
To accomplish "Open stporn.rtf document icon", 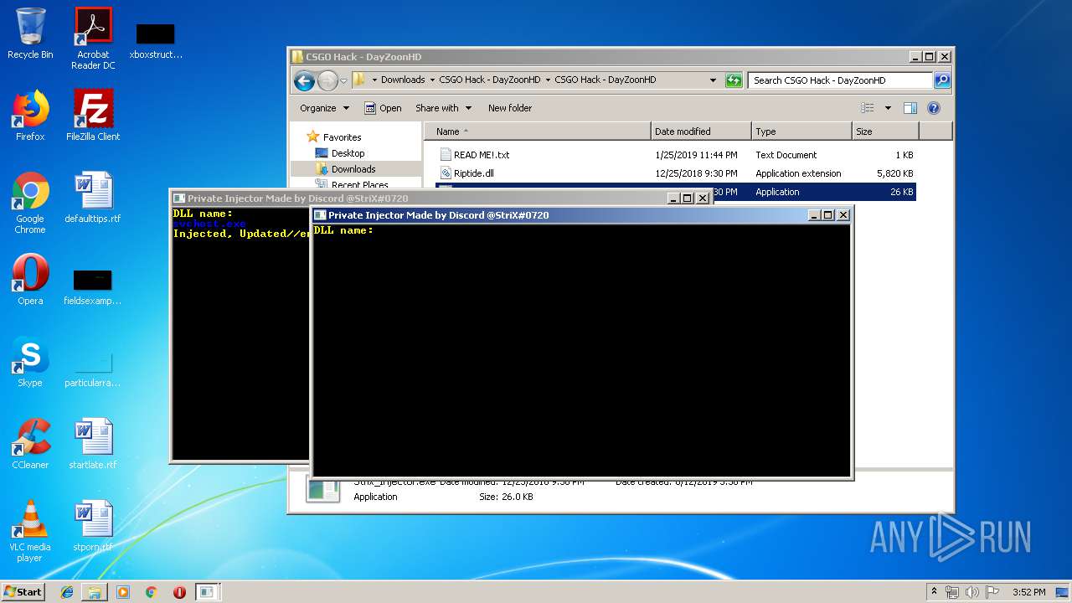I will (x=93, y=526).
